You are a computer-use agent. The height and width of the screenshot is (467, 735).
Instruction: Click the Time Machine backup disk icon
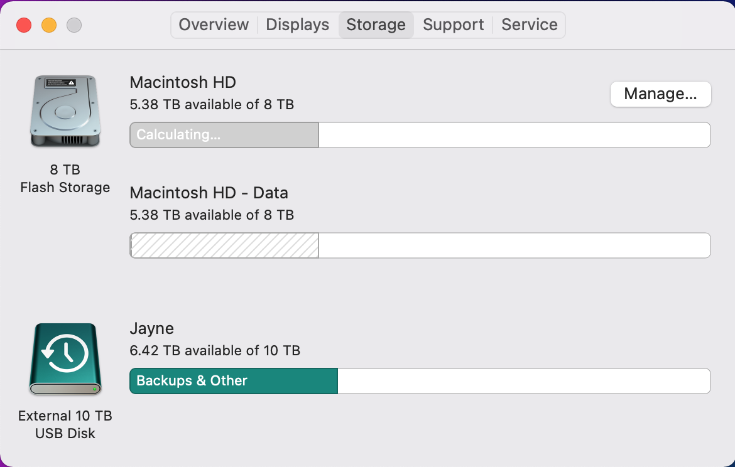click(65, 359)
